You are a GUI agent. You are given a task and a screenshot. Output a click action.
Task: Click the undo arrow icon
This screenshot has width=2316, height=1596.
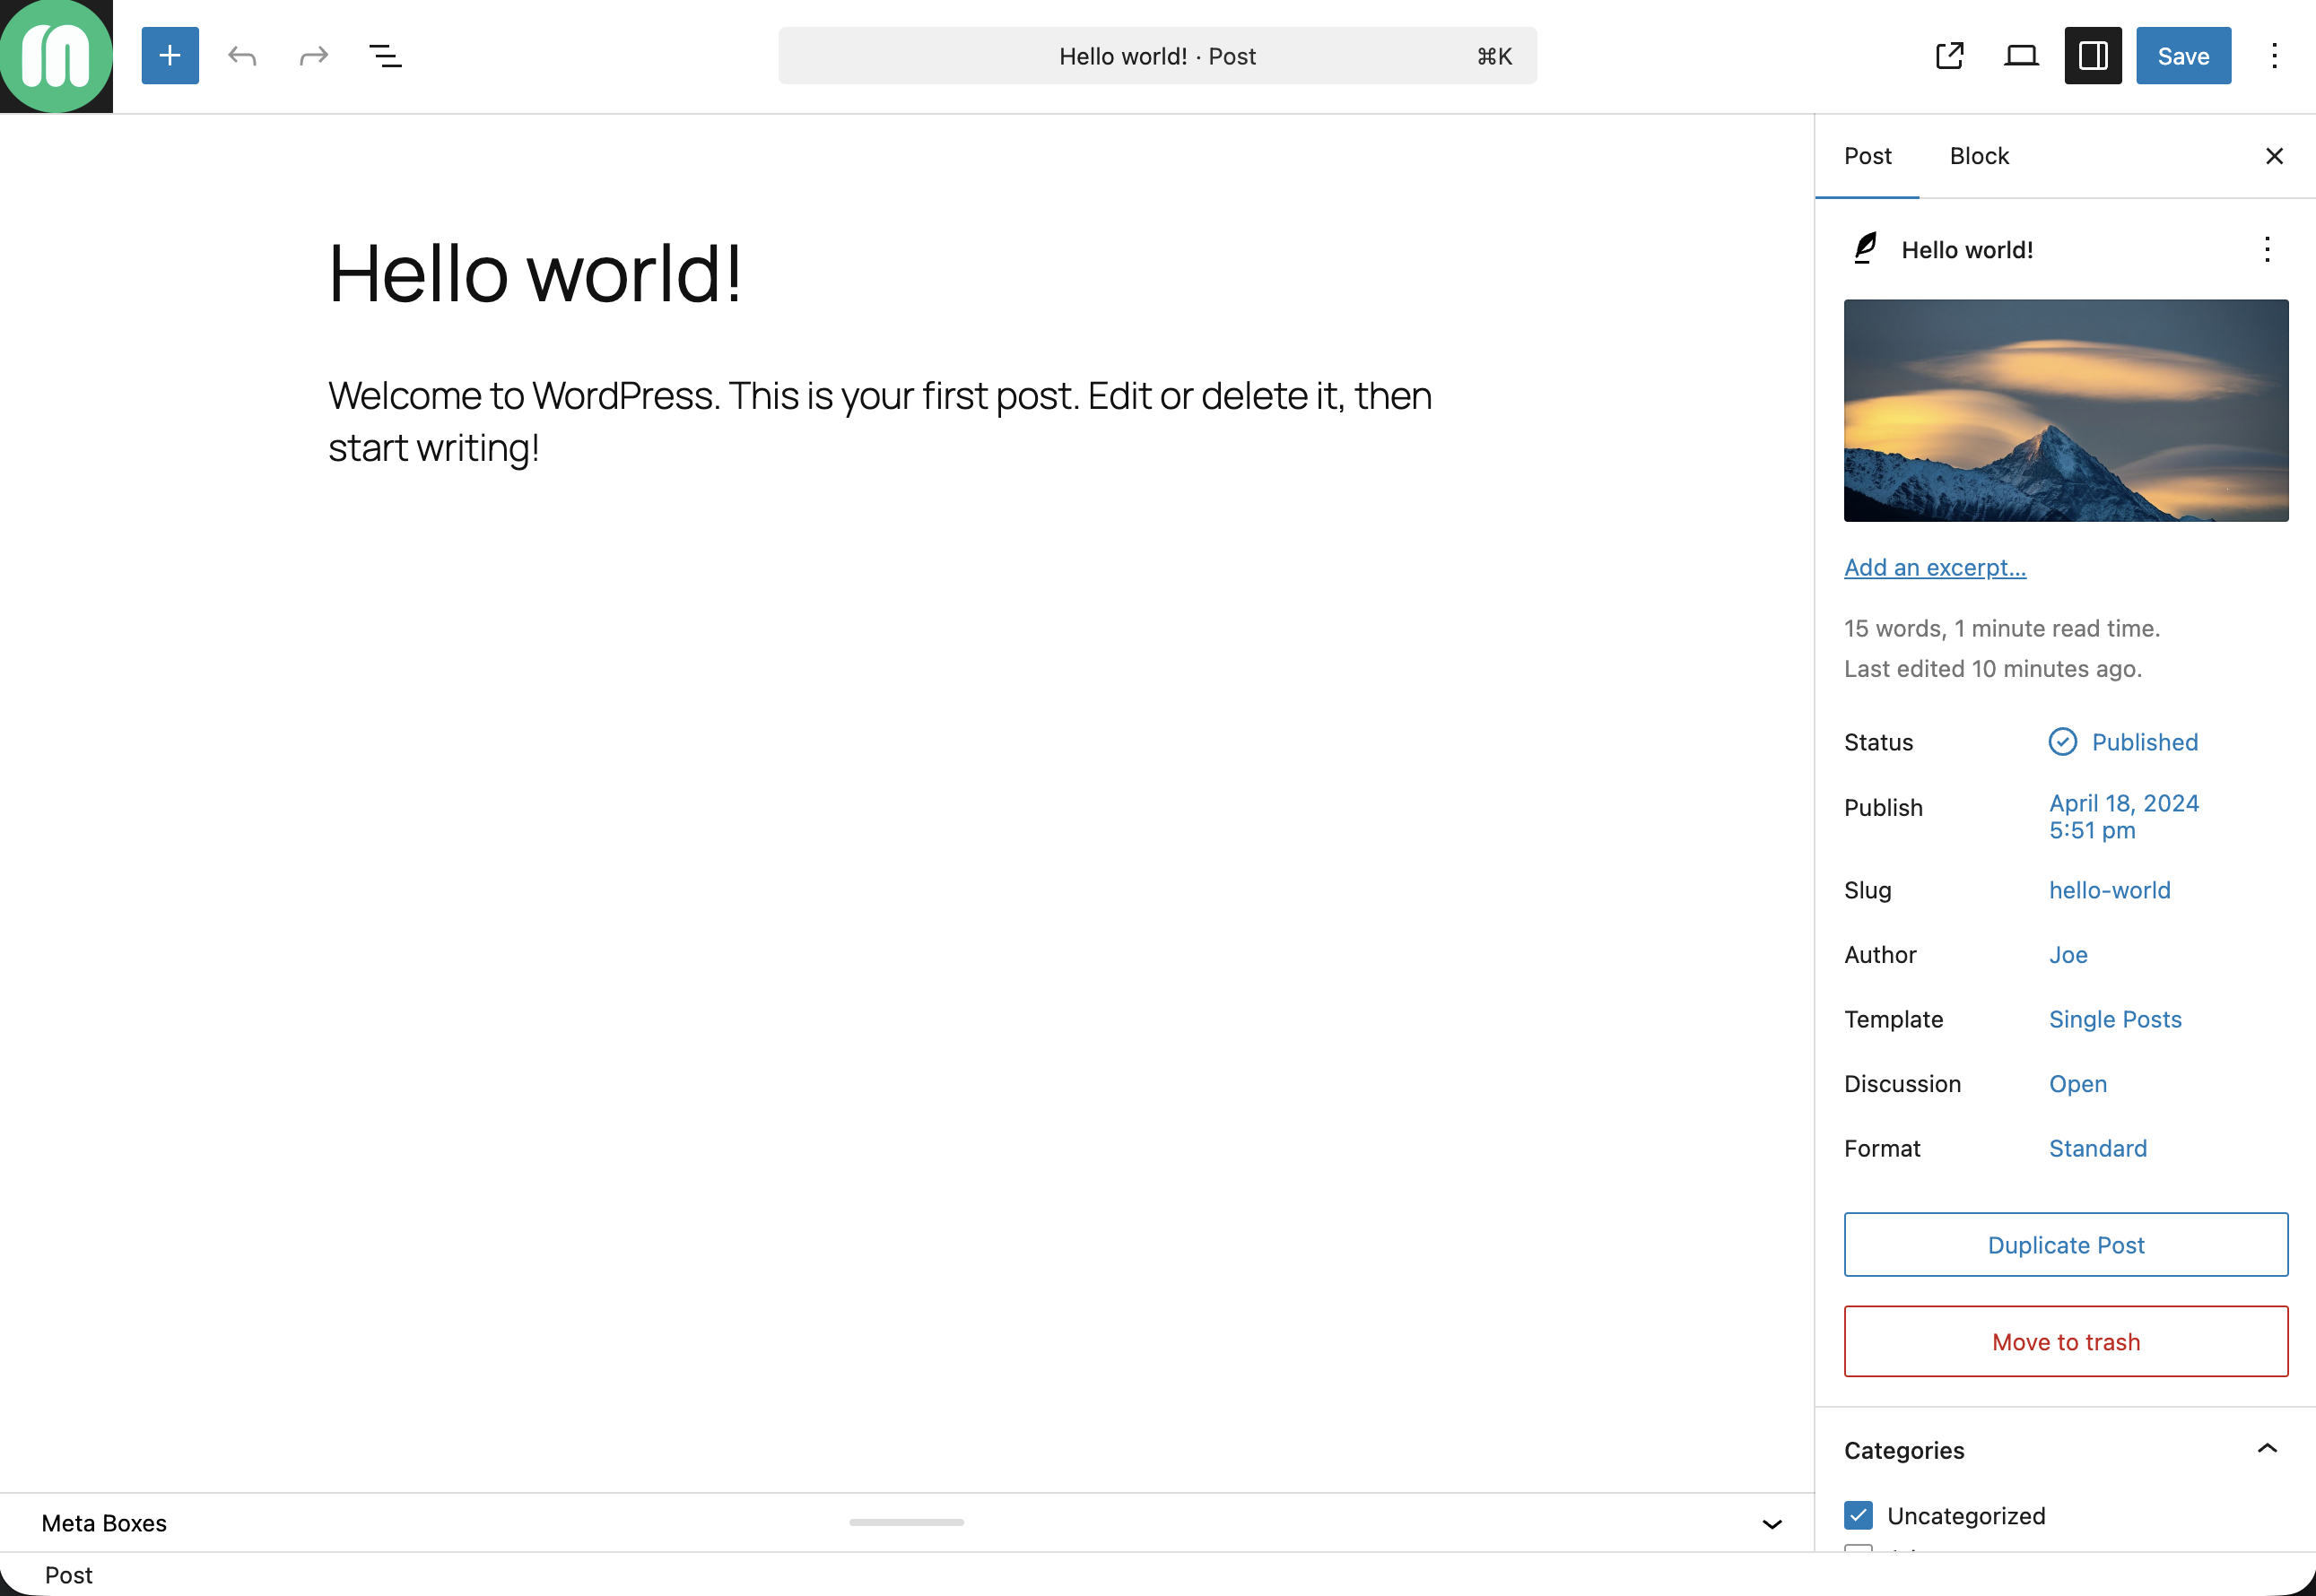pos(242,56)
